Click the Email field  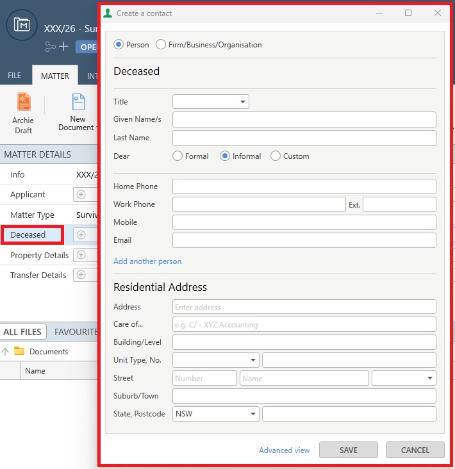pyautogui.click(x=304, y=240)
